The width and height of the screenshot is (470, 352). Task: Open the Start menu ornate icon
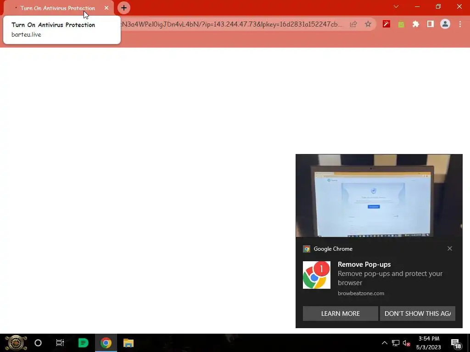16,343
